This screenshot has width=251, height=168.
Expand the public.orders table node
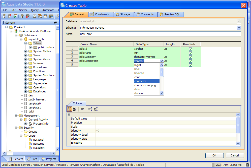tap(30, 47)
